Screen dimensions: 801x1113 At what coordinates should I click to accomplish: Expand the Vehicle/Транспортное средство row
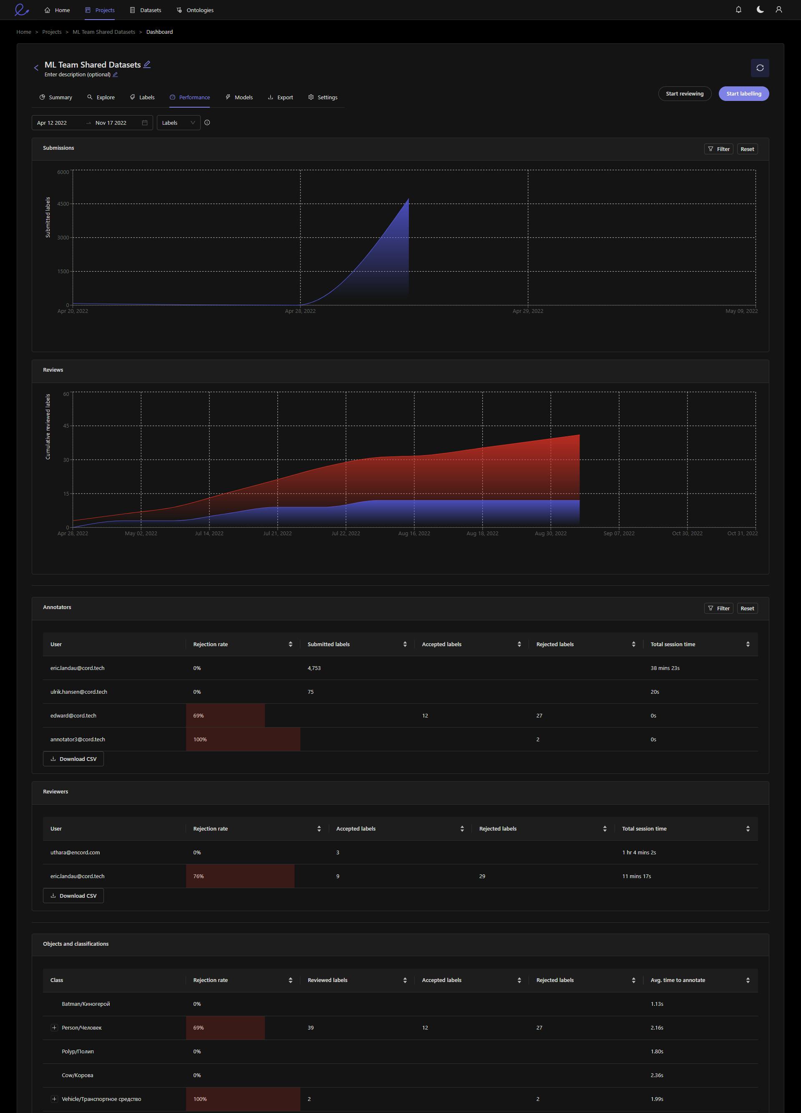(55, 1099)
